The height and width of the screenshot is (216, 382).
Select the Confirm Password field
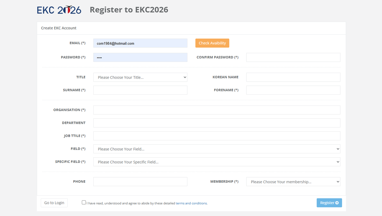coord(293,57)
